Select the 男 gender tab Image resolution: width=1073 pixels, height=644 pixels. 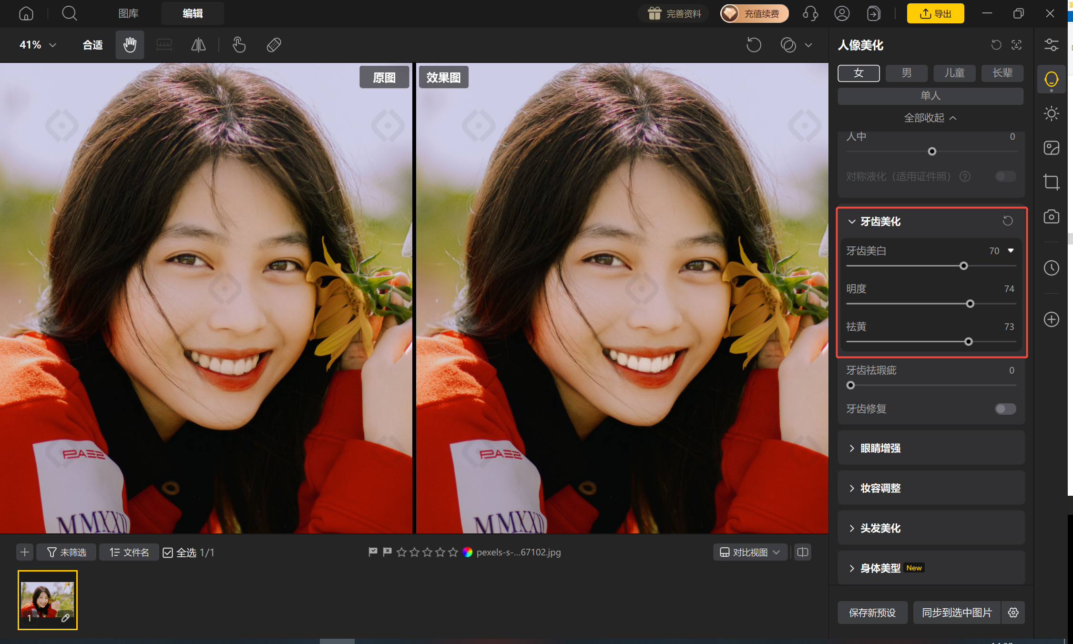[x=906, y=73]
